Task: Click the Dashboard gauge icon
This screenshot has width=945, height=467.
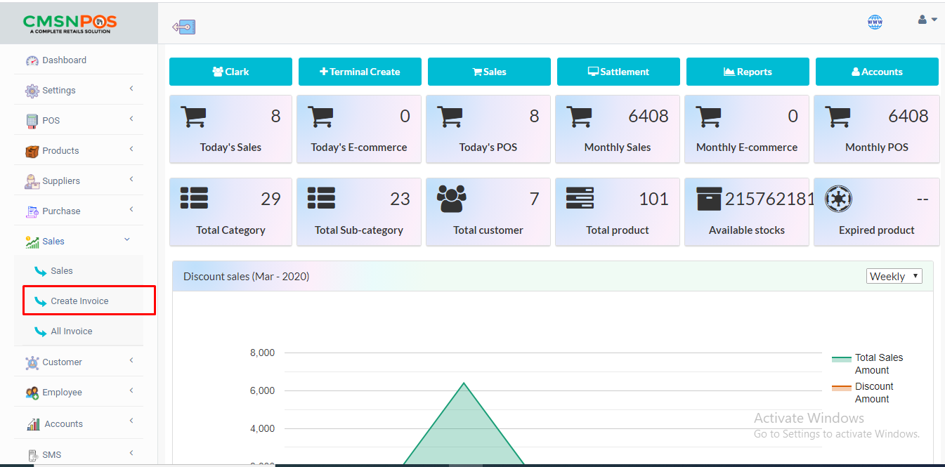Action: coord(32,60)
